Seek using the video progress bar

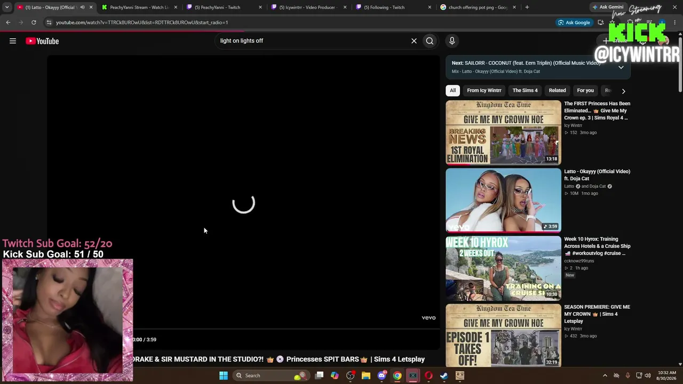(287, 329)
